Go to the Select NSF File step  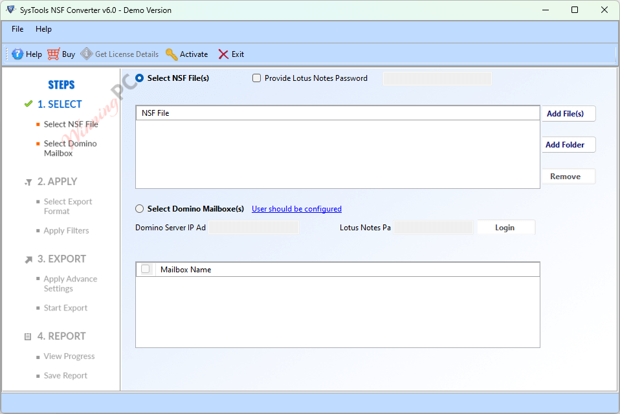(71, 124)
